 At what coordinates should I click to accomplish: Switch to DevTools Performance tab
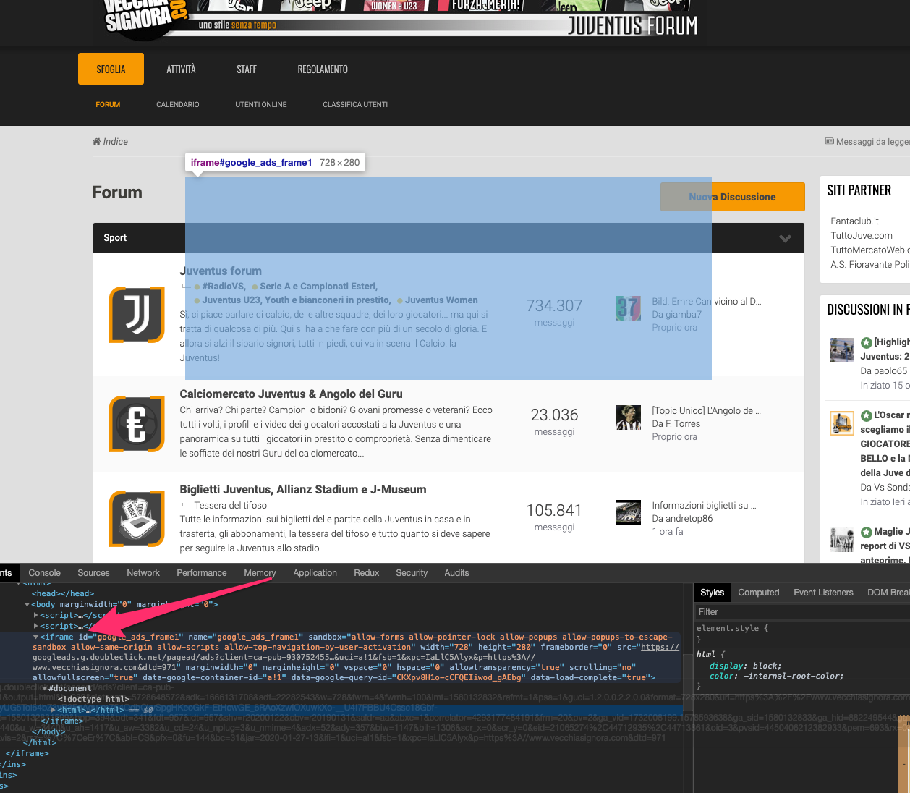click(x=202, y=572)
